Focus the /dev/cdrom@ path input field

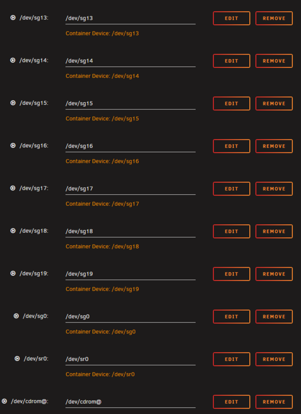click(131, 402)
